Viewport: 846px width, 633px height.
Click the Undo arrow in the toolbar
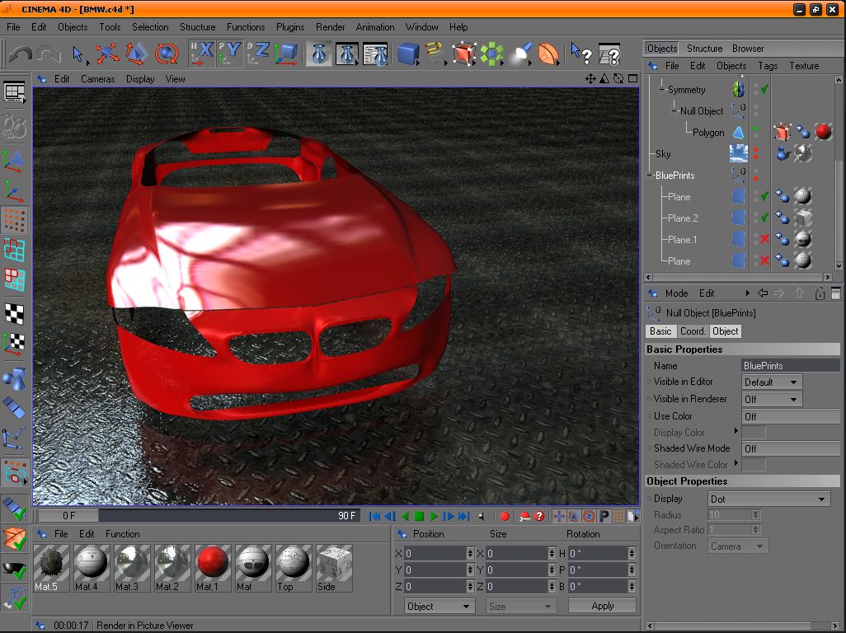(x=21, y=54)
